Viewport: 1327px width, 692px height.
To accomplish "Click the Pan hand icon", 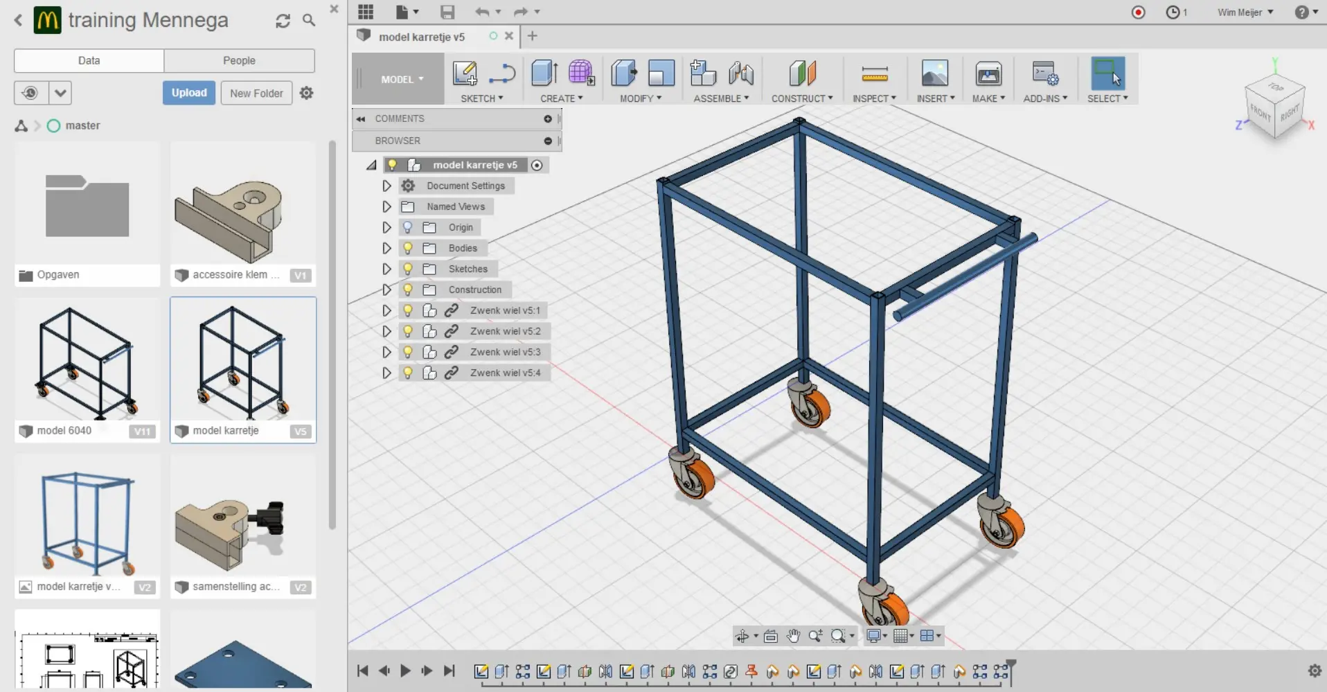I will pos(793,636).
